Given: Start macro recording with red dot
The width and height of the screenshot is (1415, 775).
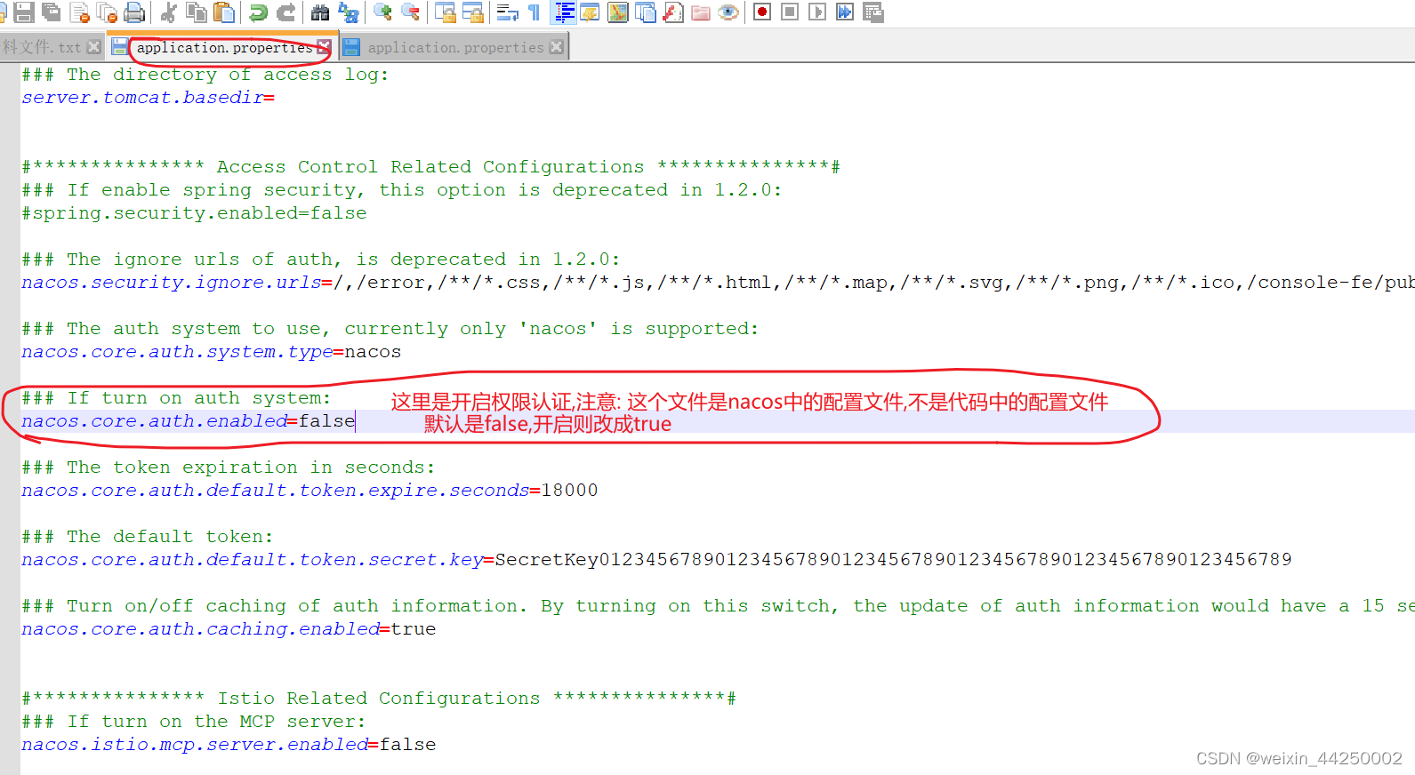Looking at the screenshot, I should tap(762, 12).
